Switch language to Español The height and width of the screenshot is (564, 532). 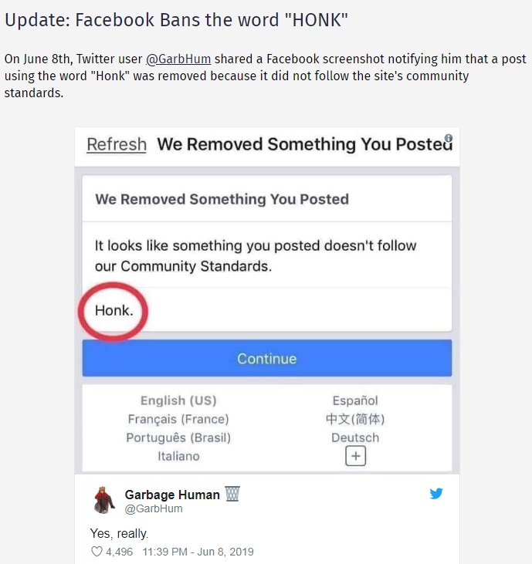pyautogui.click(x=355, y=400)
